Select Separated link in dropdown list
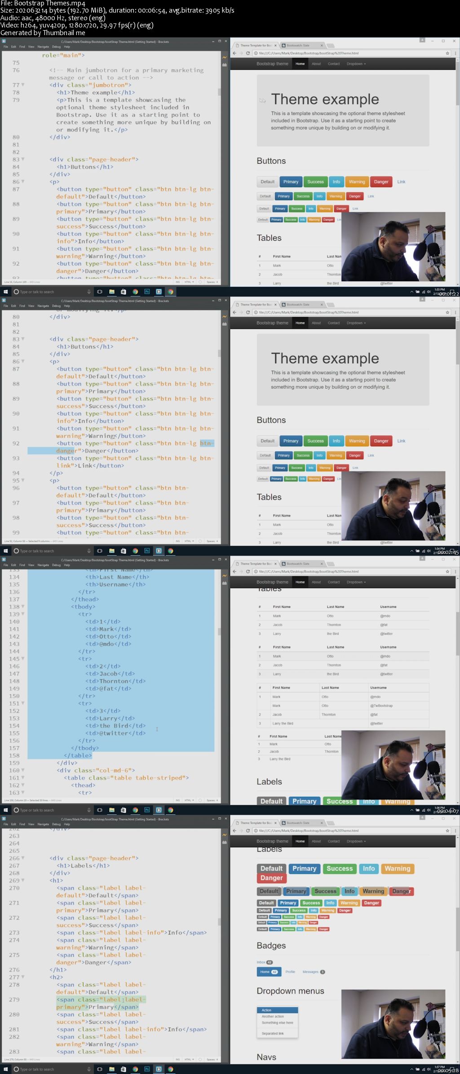This screenshot has height=1074, width=460. click(278, 1034)
